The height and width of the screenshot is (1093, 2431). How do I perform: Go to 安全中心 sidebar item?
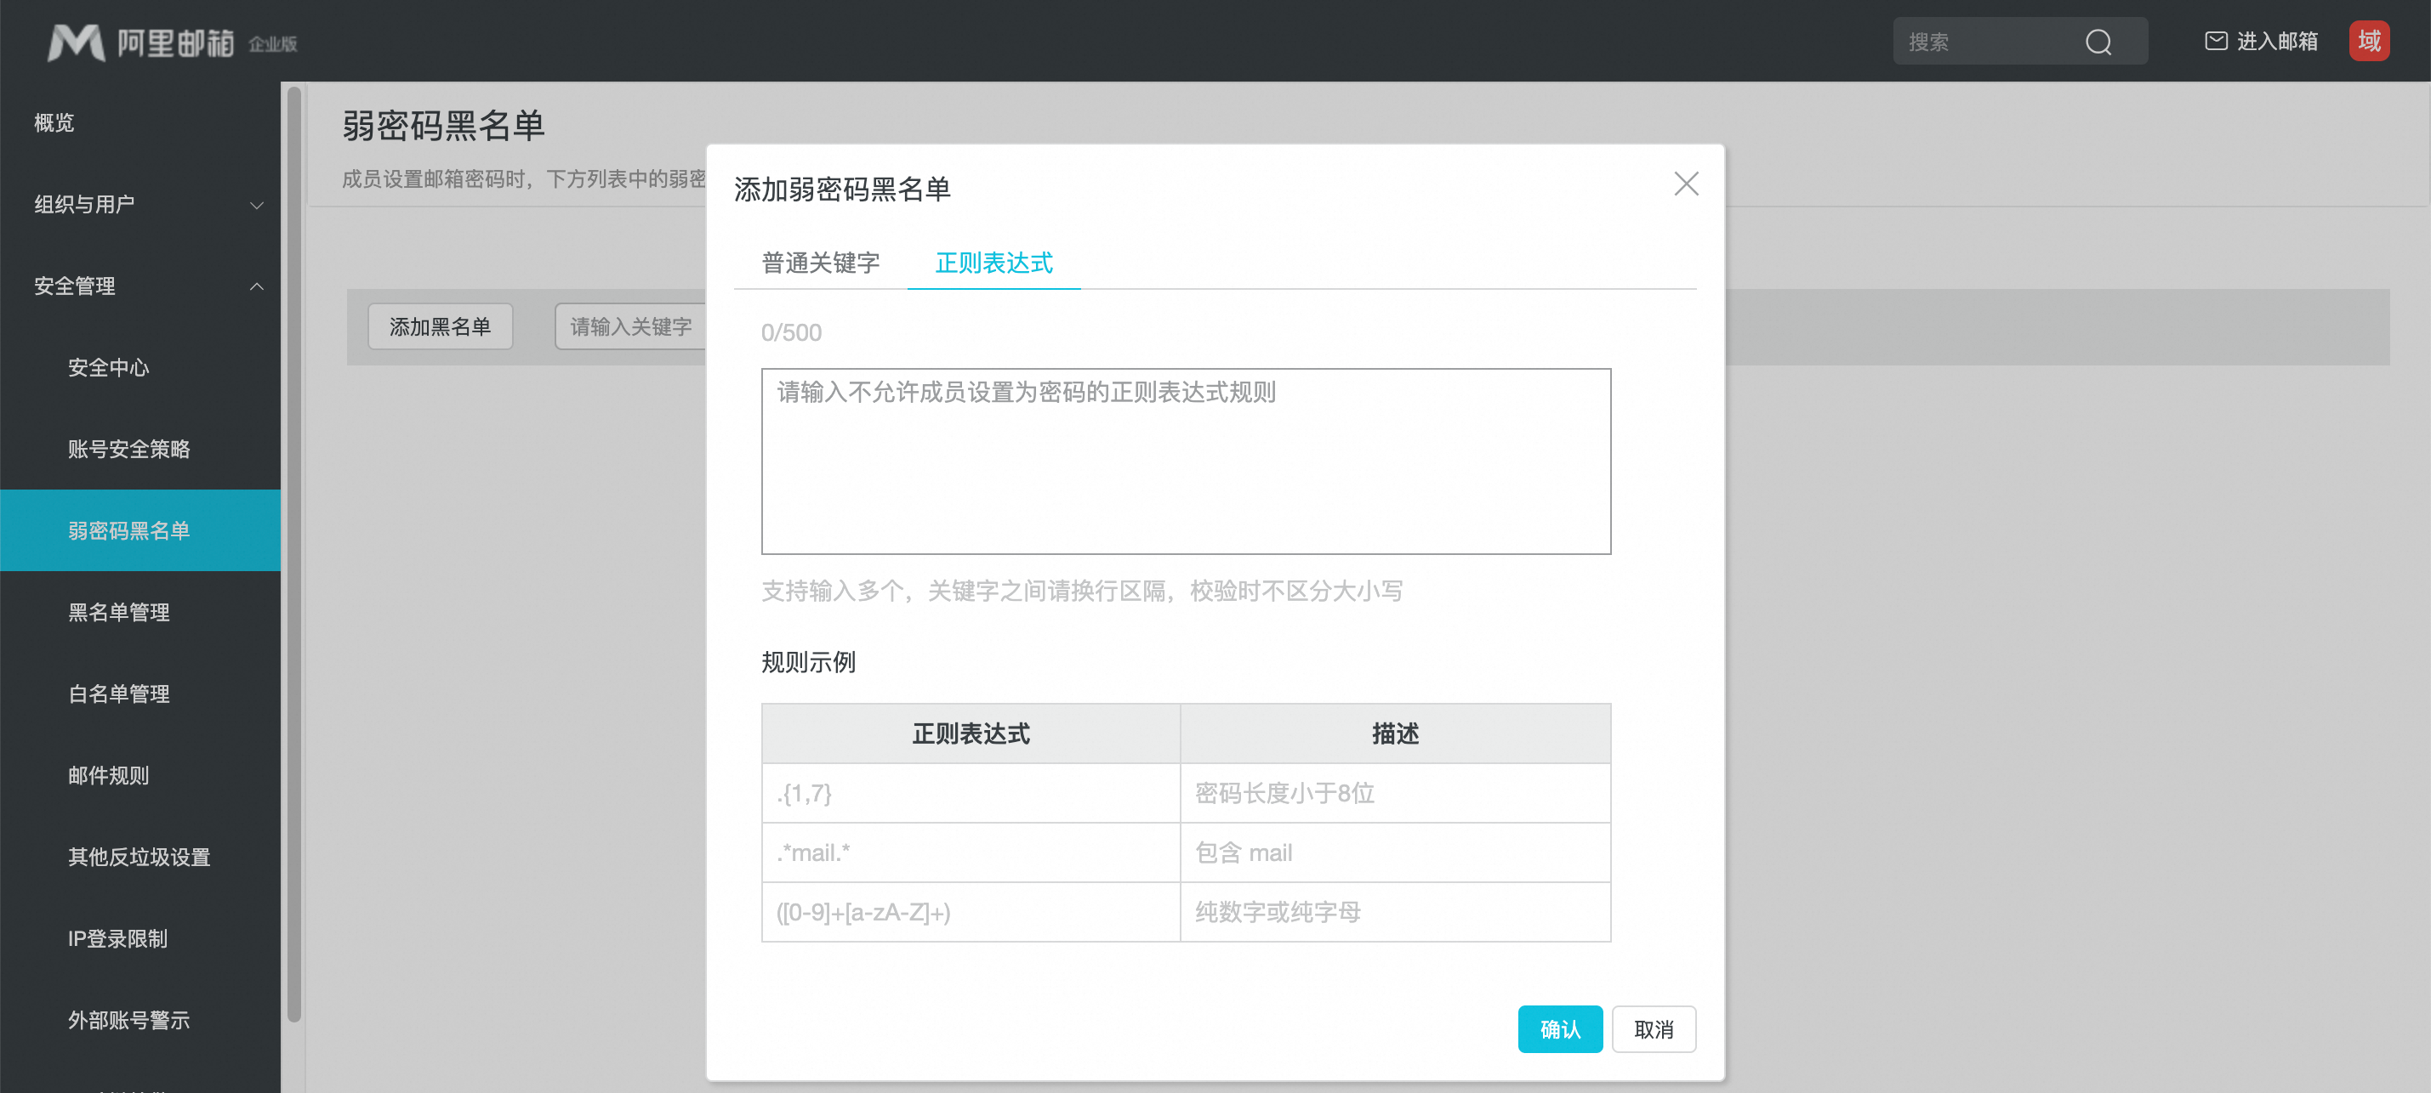click(x=107, y=368)
